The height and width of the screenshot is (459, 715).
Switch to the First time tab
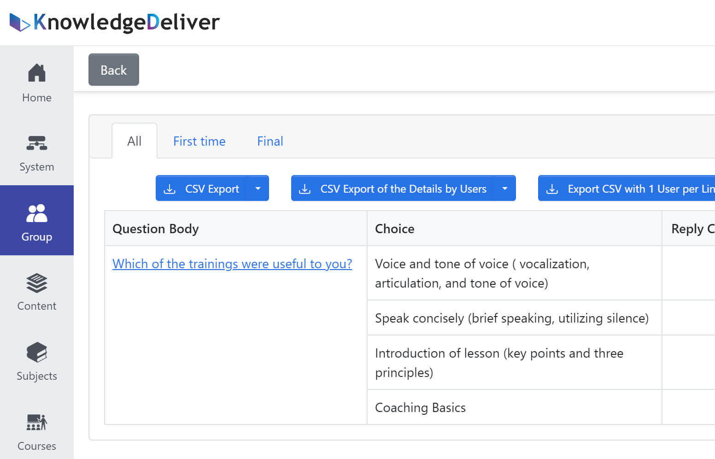point(199,141)
